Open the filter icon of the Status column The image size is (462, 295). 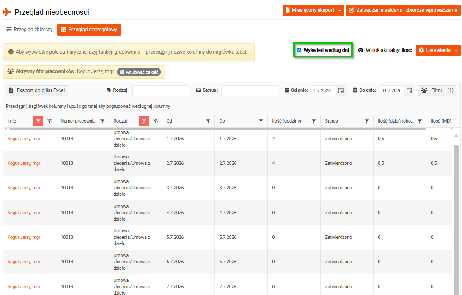(x=367, y=121)
